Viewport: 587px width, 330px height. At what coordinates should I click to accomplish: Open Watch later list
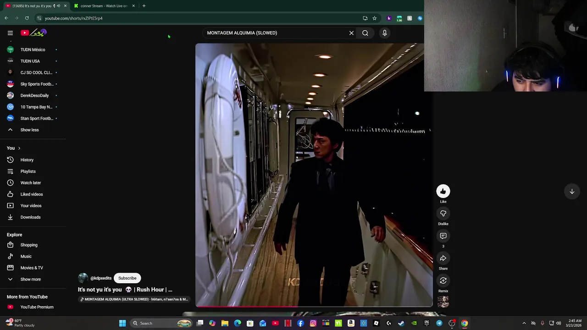tap(30, 183)
